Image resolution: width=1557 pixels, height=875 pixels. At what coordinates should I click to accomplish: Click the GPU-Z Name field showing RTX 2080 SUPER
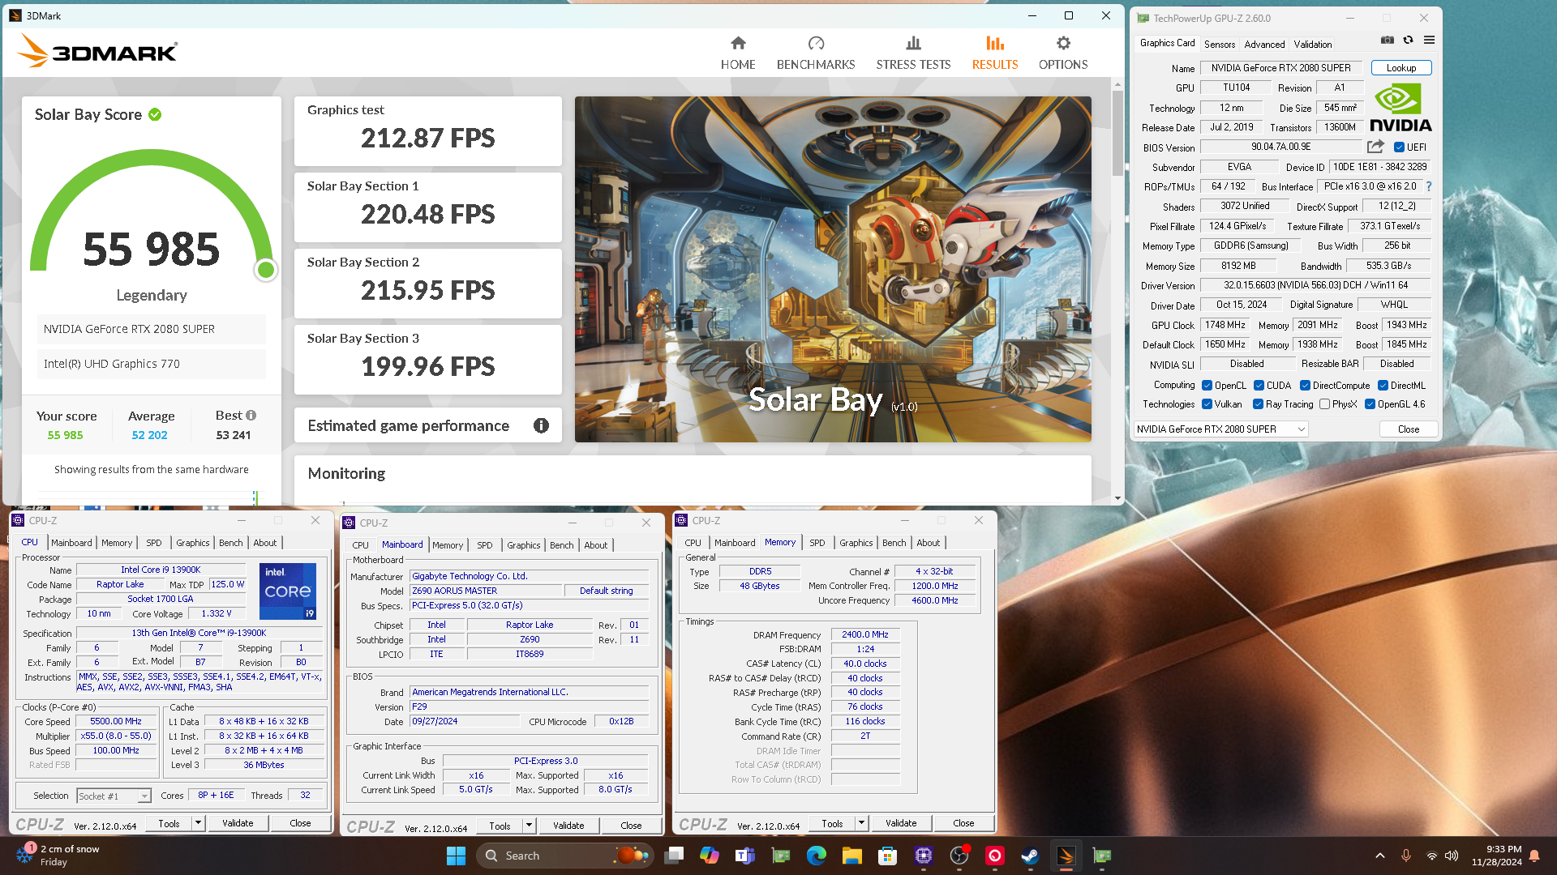(x=1281, y=68)
